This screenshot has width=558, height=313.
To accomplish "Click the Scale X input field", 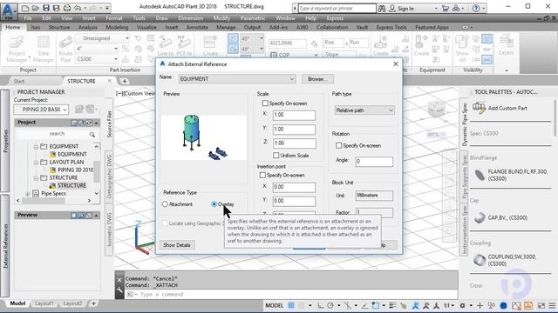I will (x=294, y=115).
